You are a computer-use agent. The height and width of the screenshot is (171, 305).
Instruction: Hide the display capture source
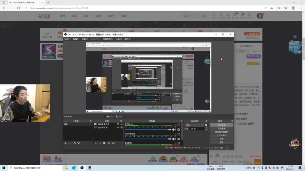(118, 127)
